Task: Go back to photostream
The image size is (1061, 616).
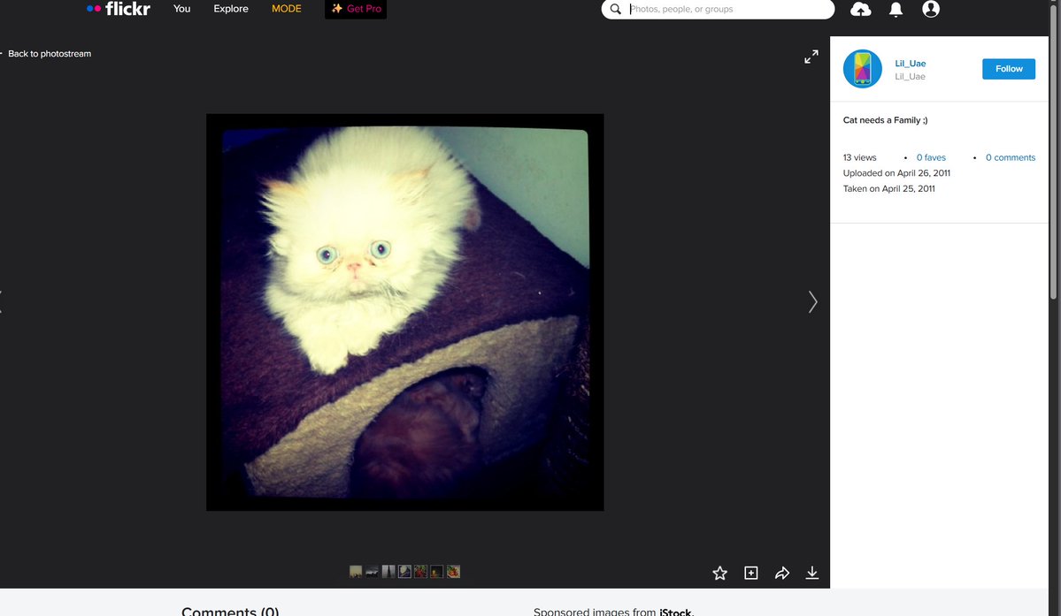Action: 48,53
